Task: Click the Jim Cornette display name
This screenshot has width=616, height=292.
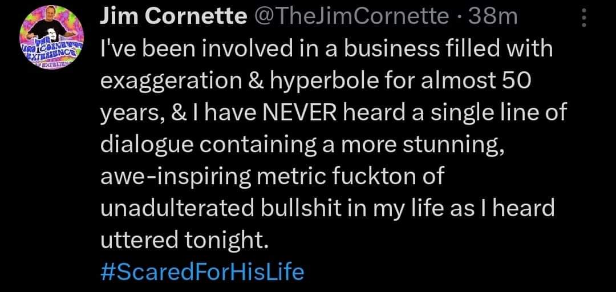Action: 170,18
